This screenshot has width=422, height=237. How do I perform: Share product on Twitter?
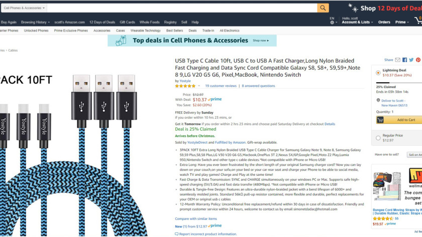click(411, 60)
